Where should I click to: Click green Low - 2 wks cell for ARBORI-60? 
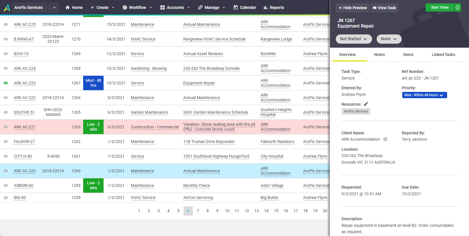[93, 185]
